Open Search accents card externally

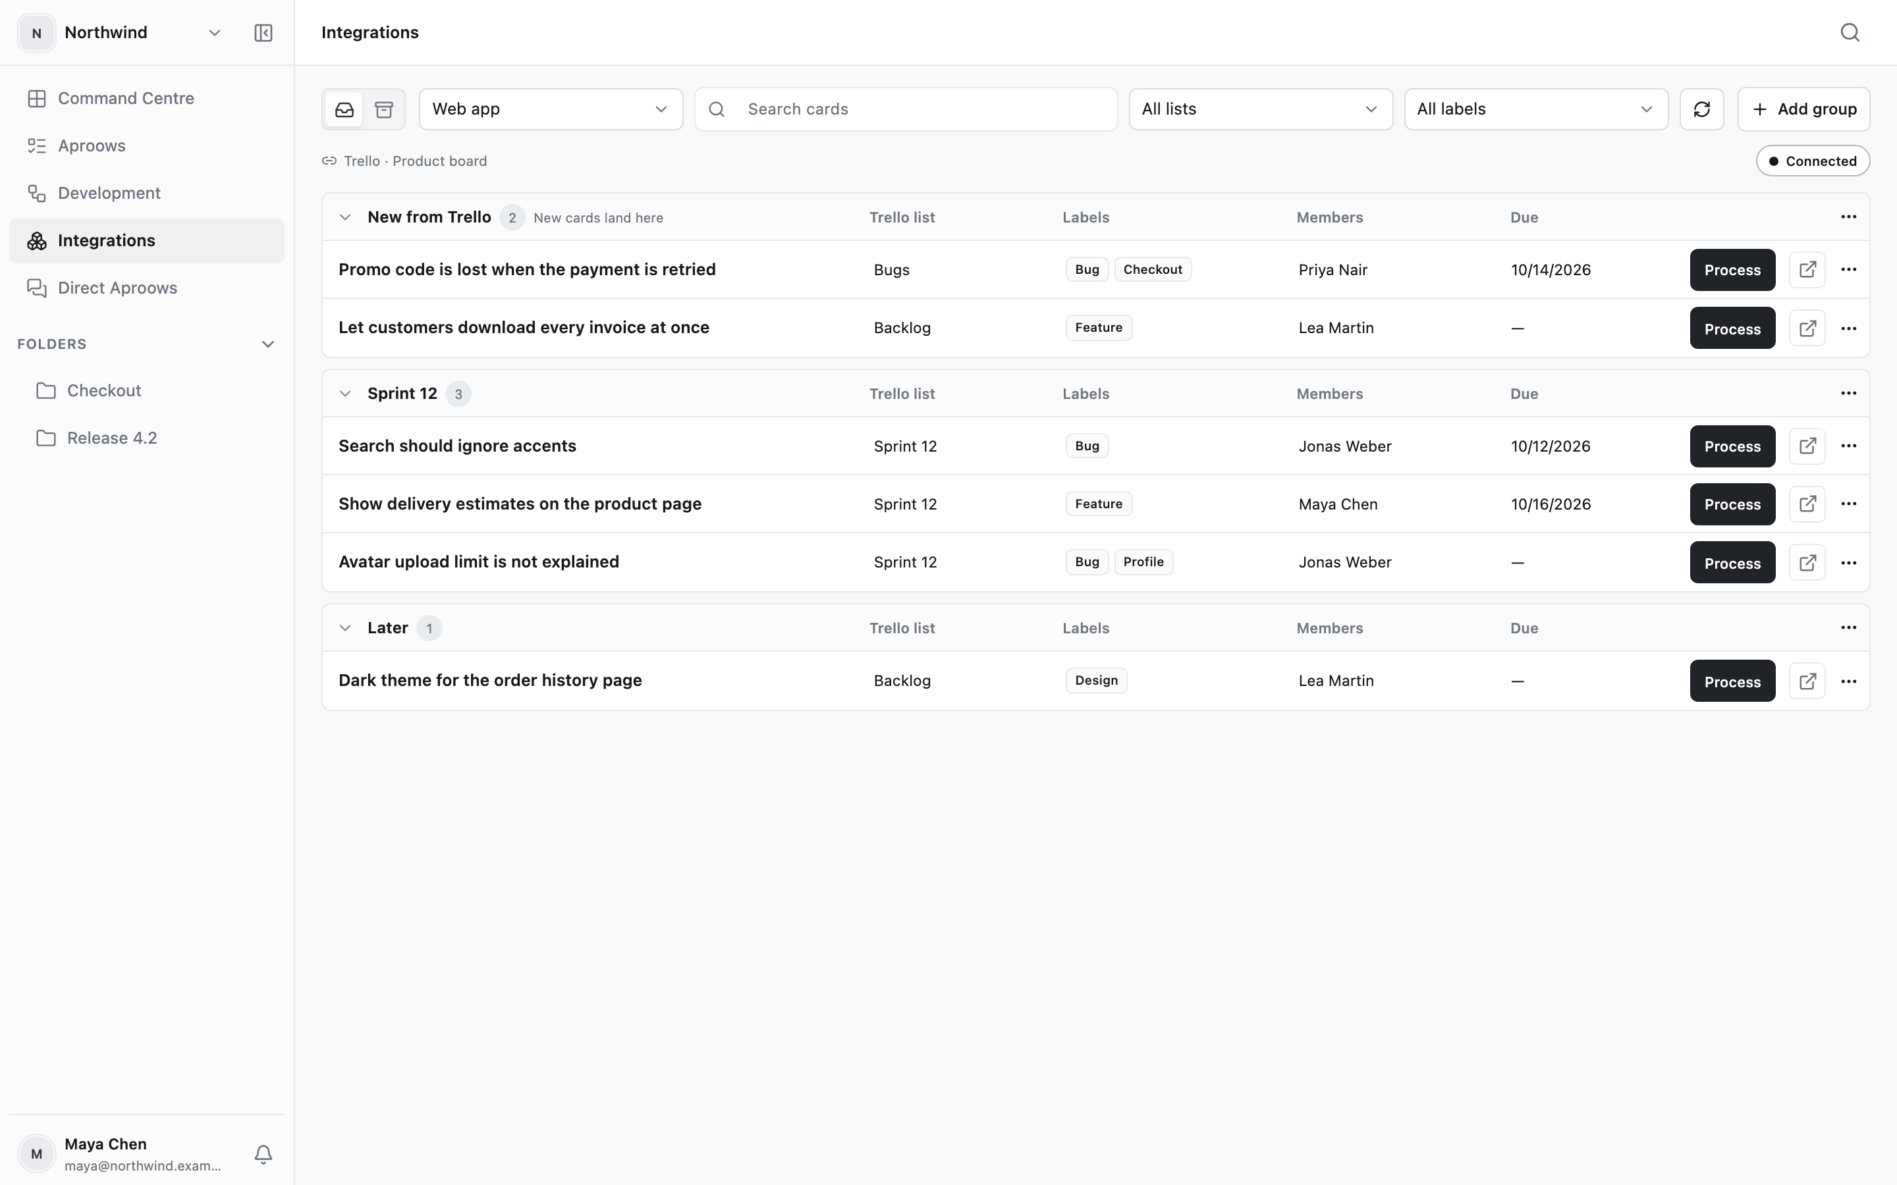pyautogui.click(x=1807, y=446)
